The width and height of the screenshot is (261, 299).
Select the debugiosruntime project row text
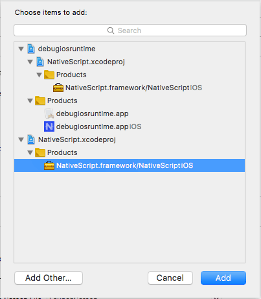(x=67, y=49)
